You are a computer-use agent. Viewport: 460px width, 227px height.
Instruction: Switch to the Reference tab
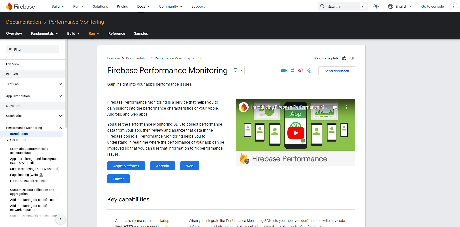point(117,33)
